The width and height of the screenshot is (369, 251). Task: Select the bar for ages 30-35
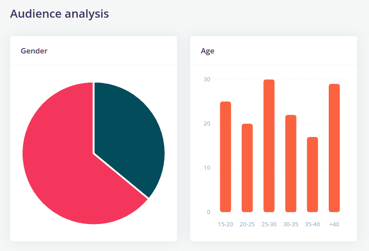291,164
